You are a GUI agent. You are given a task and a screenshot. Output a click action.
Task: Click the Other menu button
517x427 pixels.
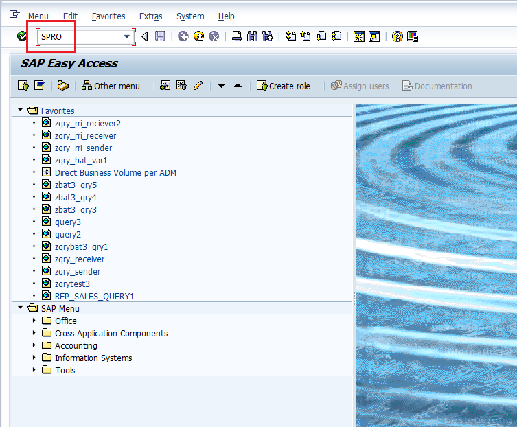[111, 86]
